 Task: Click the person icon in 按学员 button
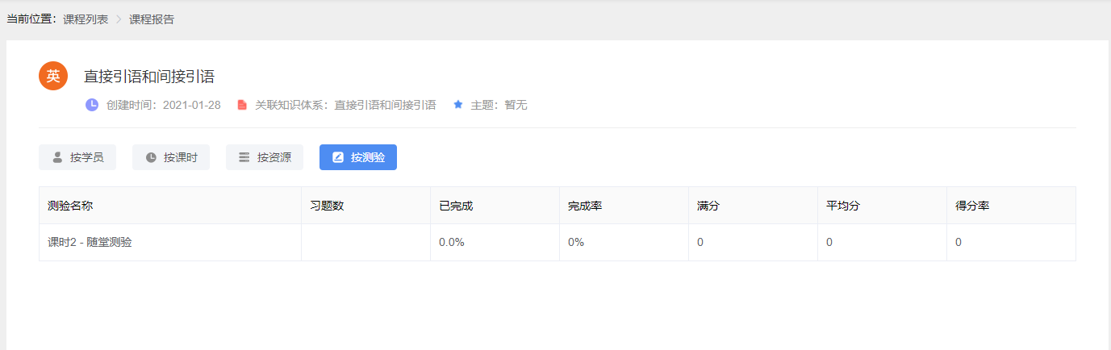57,158
